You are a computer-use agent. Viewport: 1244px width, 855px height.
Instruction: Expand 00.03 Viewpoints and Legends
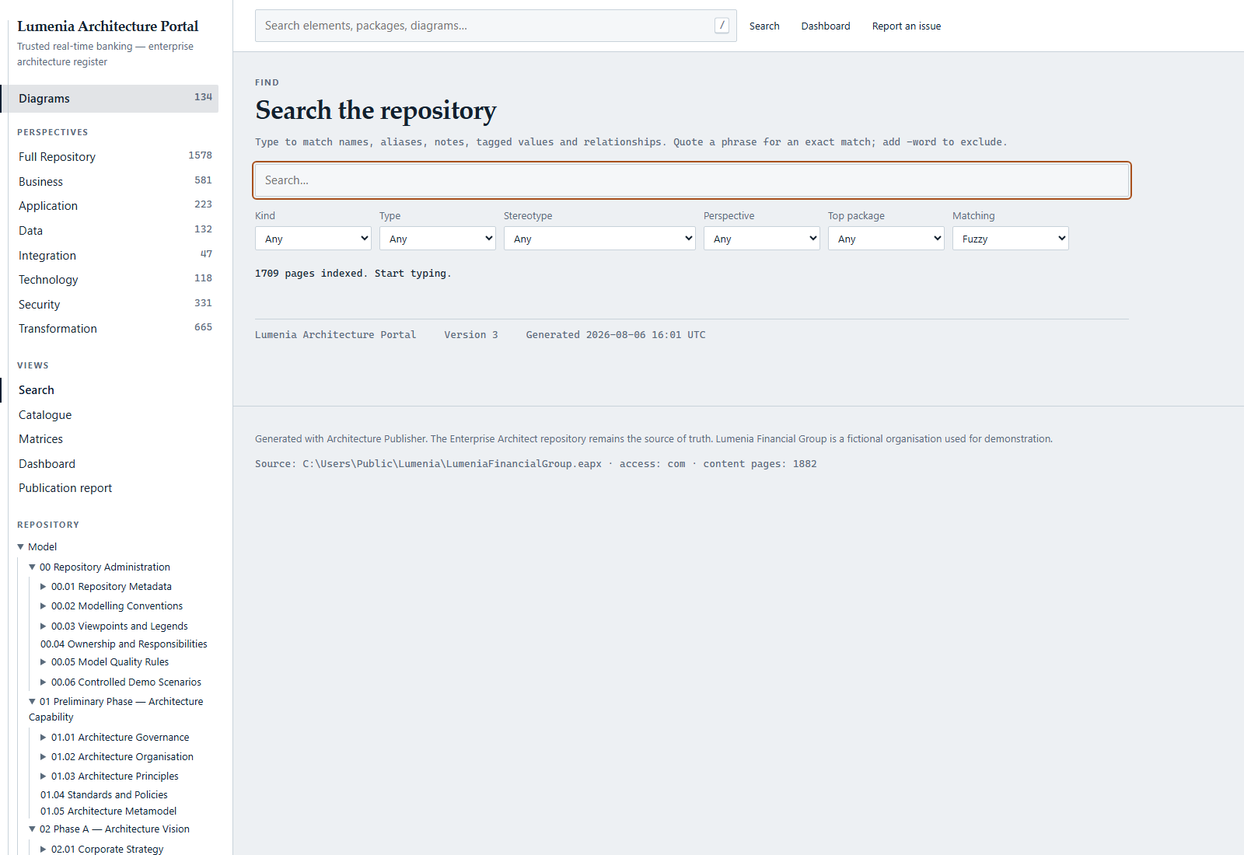(44, 626)
